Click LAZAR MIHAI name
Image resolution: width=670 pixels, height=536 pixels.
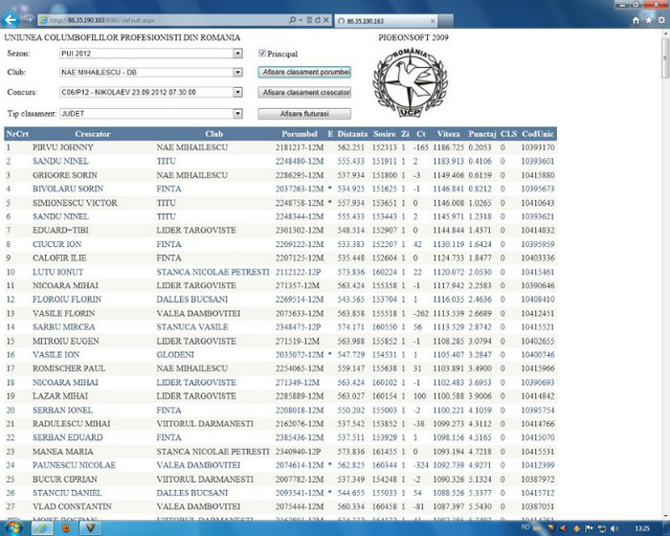[60, 396]
